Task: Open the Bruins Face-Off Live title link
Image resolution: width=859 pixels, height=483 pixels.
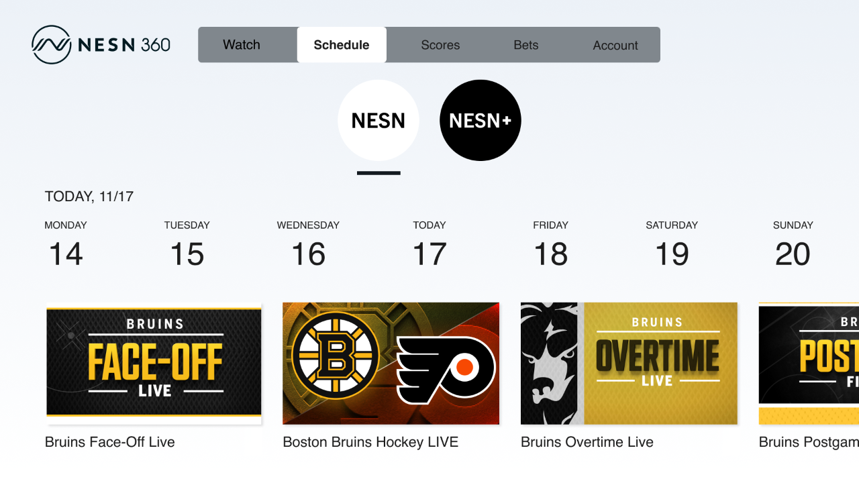Action: point(109,442)
